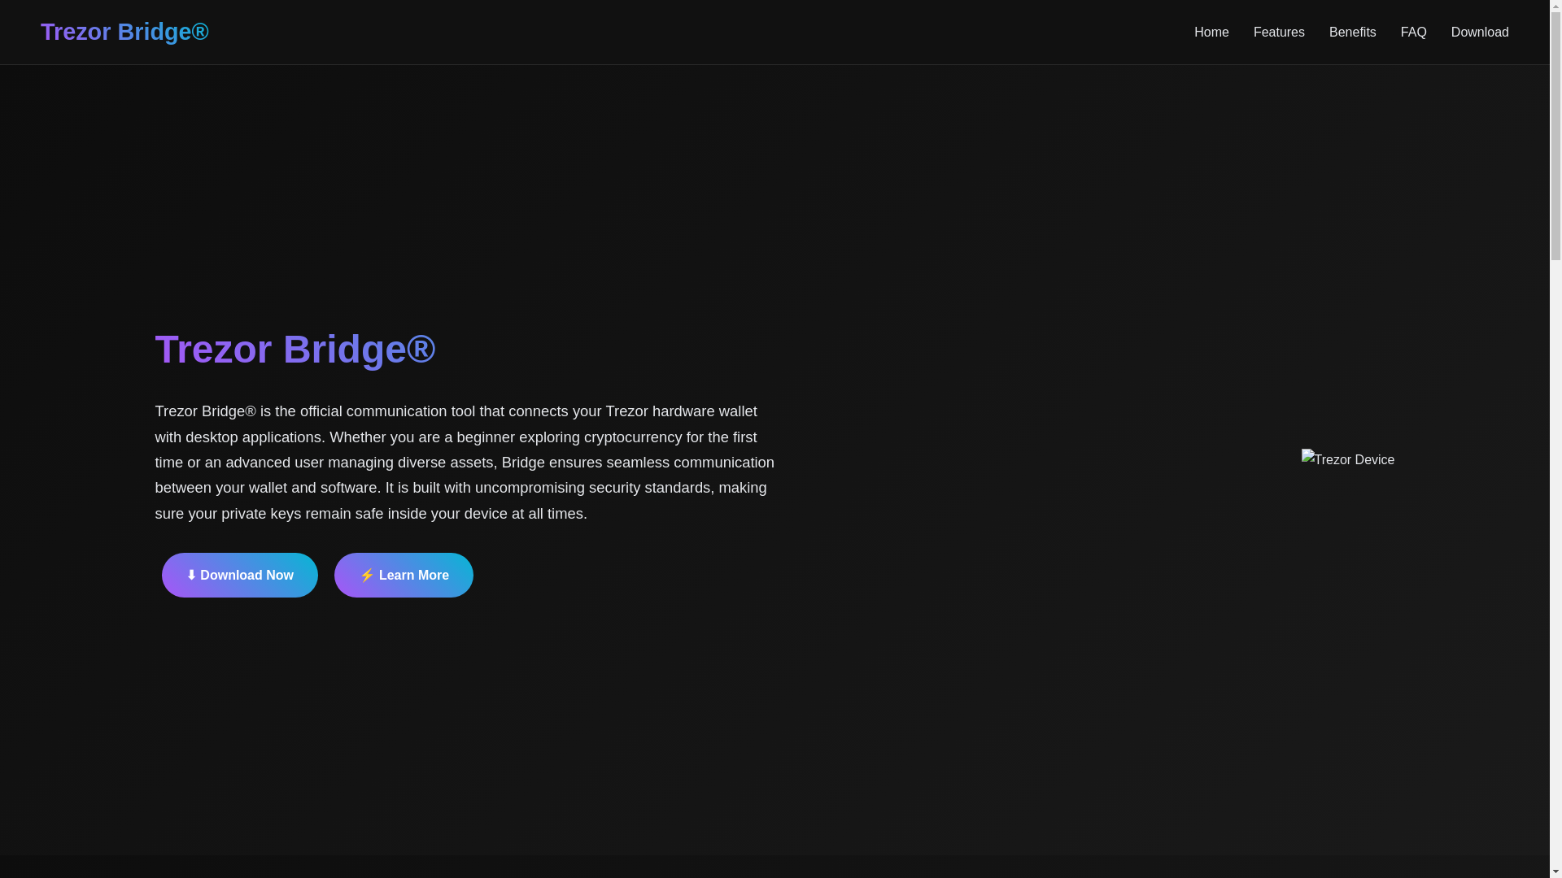Open the Home nav link
1562x878 pixels.
pyautogui.click(x=1211, y=33)
